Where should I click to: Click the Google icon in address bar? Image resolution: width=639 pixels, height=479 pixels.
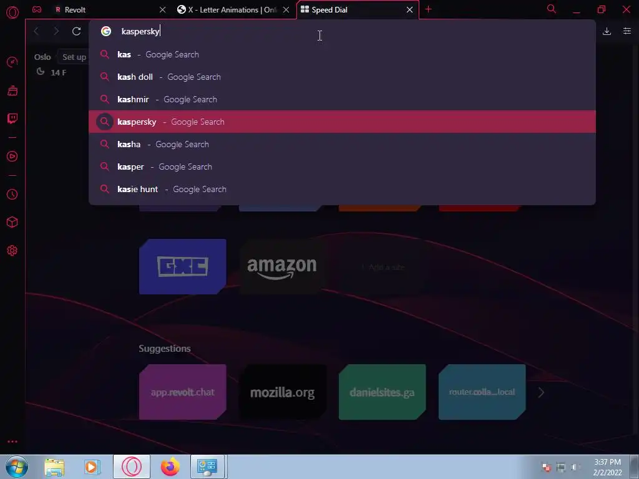coord(106,31)
